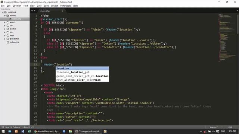Viewport: 239px width, 134px height.
Task: Choose 'location' autocomplete suggestion
Action: (82, 68)
